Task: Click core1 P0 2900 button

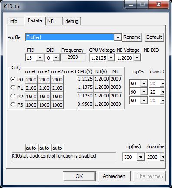Action: (x=44, y=80)
